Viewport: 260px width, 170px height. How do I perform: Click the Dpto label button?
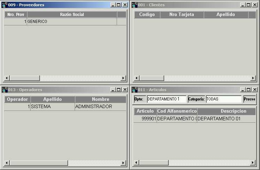139,99
